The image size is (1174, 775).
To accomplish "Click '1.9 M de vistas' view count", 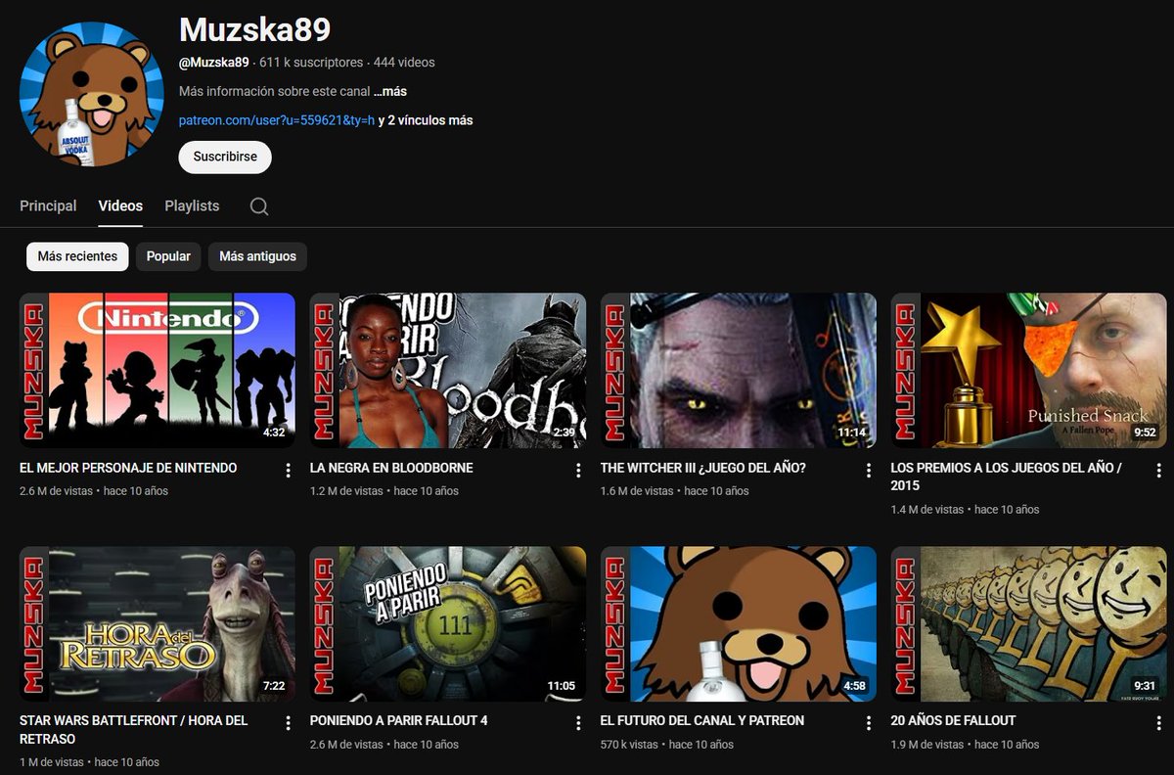I will [927, 745].
